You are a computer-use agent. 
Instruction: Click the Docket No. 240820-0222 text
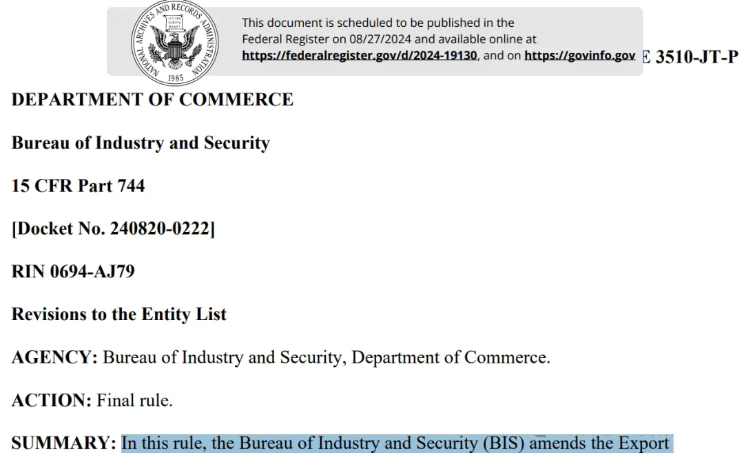(113, 228)
